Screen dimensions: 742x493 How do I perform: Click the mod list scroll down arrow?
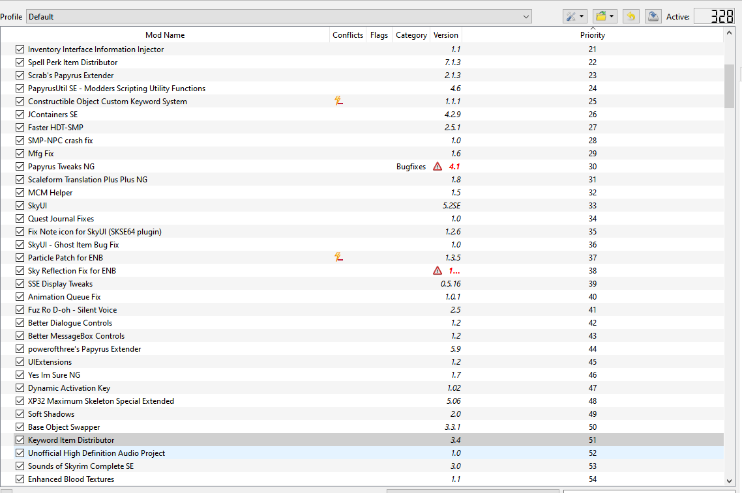point(729,481)
